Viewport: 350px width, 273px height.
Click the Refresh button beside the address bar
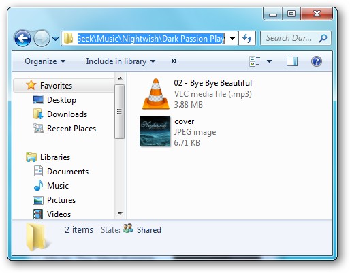click(x=247, y=38)
